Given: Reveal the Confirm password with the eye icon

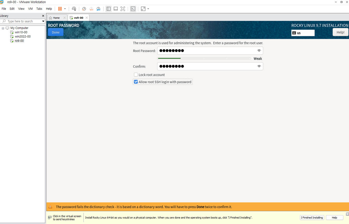Looking at the screenshot, I should (x=259, y=66).
